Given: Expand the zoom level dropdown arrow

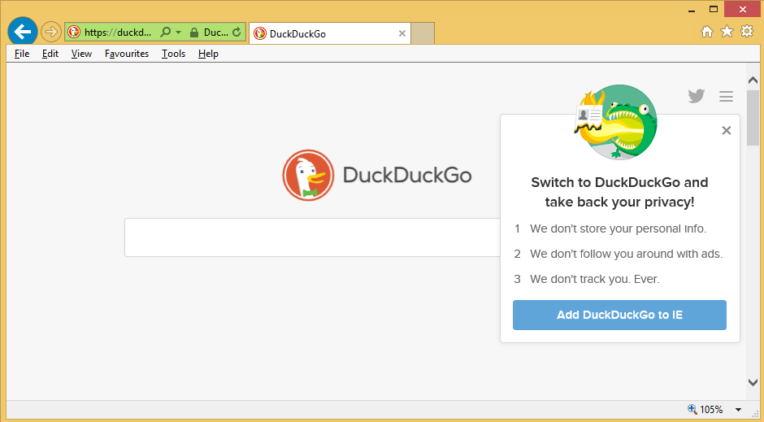Looking at the screenshot, I should click(738, 410).
